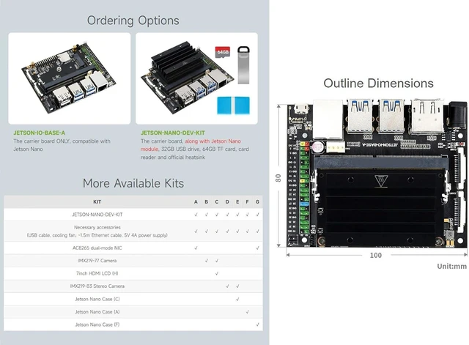Click column header G in kits table
This screenshot has width=469, height=345.
(257, 201)
